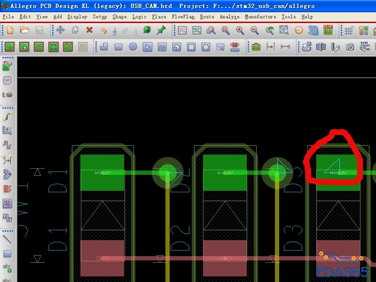Open the Help menu
Screen dimensions: 376x282
(x=307, y=16)
